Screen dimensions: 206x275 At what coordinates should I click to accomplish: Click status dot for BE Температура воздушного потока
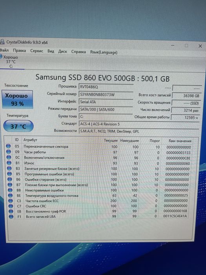(x=10, y=195)
